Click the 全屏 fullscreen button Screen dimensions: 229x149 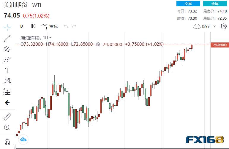[x=215, y=4]
